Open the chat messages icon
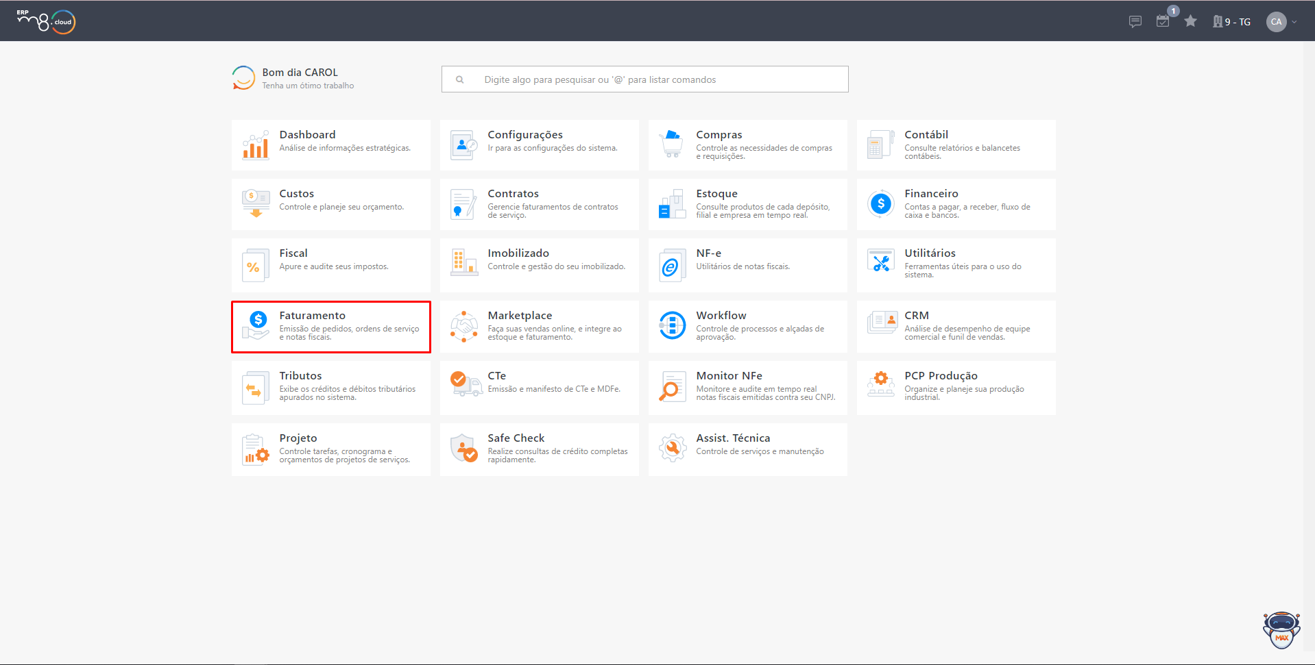The width and height of the screenshot is (1315, 665). coord(1135,22)
